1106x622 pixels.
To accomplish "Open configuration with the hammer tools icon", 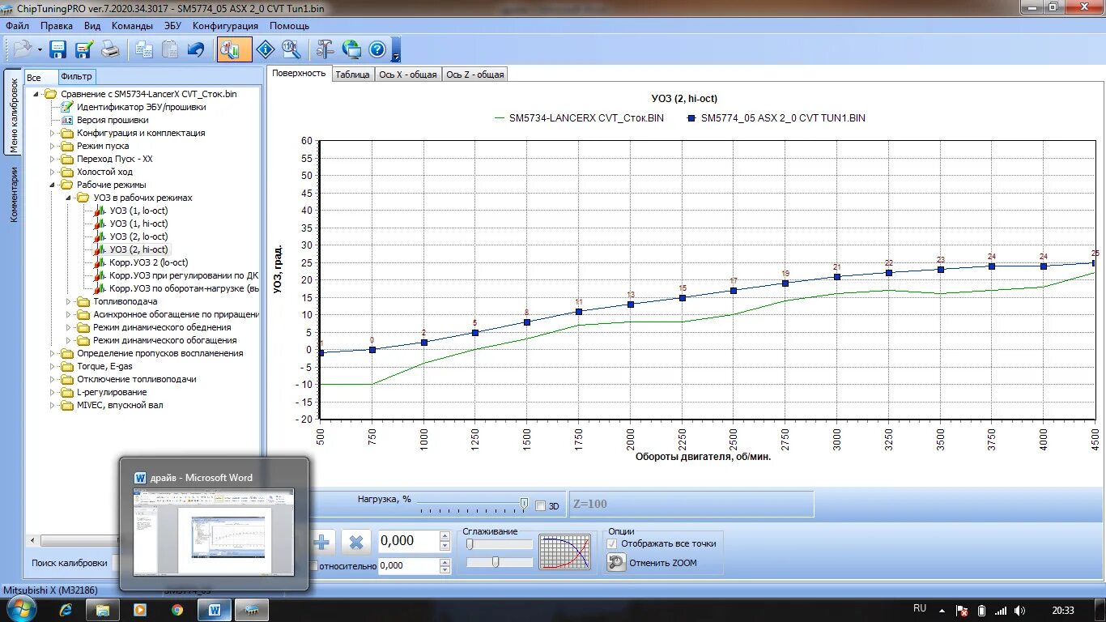I will click(x=325, y=49).
